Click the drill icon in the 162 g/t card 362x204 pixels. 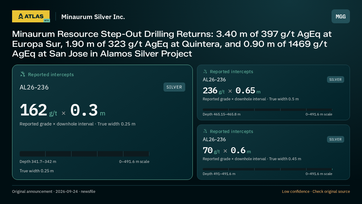coord(23,74)
